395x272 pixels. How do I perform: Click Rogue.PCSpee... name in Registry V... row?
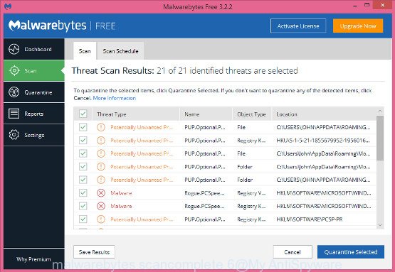point(204,192)
